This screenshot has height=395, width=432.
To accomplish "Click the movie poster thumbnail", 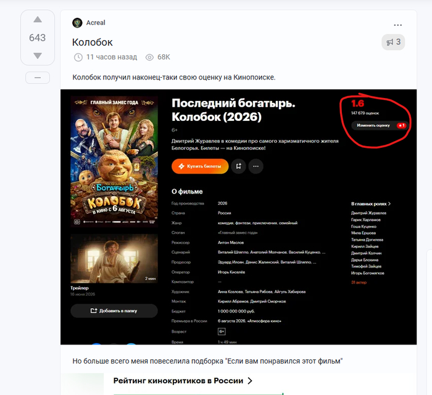I will (114, 161).
